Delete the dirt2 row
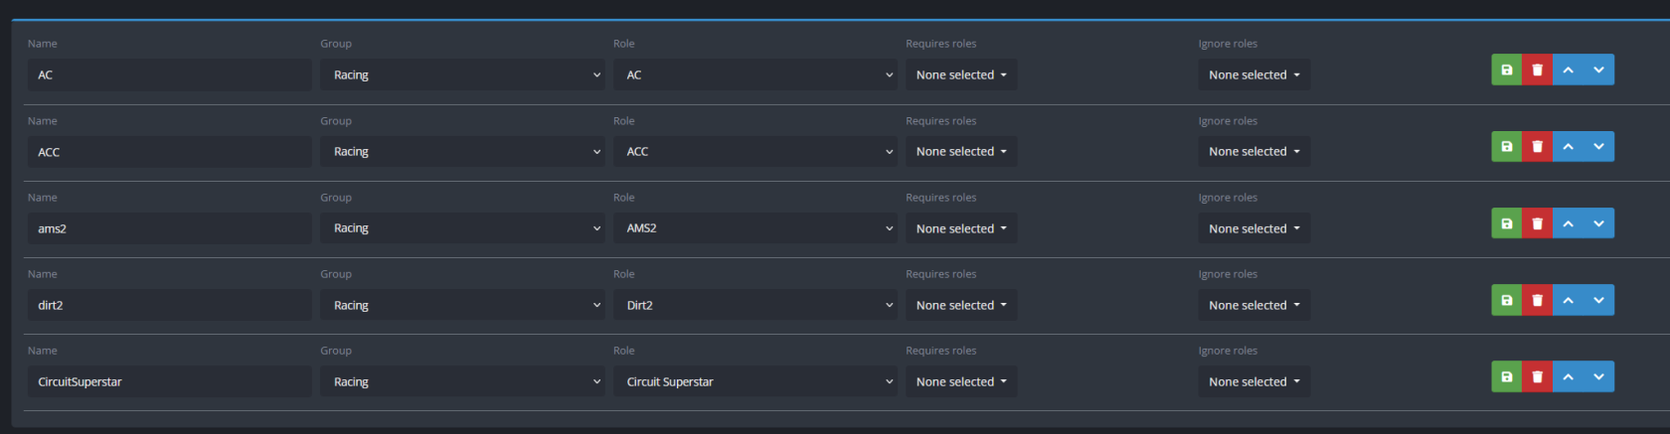The height and width of the screenshot is (434, 1670). click(1537, 300)
